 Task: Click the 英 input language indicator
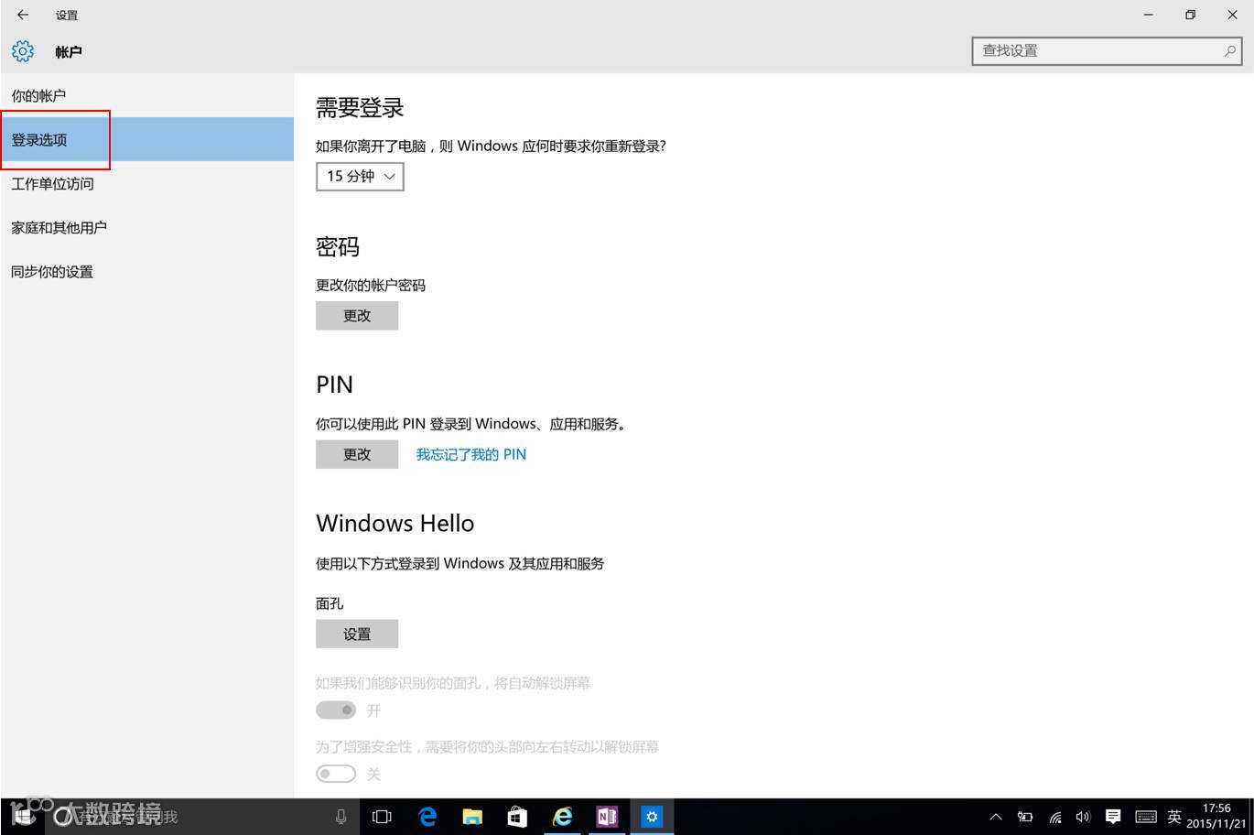tap(1174, 817)
